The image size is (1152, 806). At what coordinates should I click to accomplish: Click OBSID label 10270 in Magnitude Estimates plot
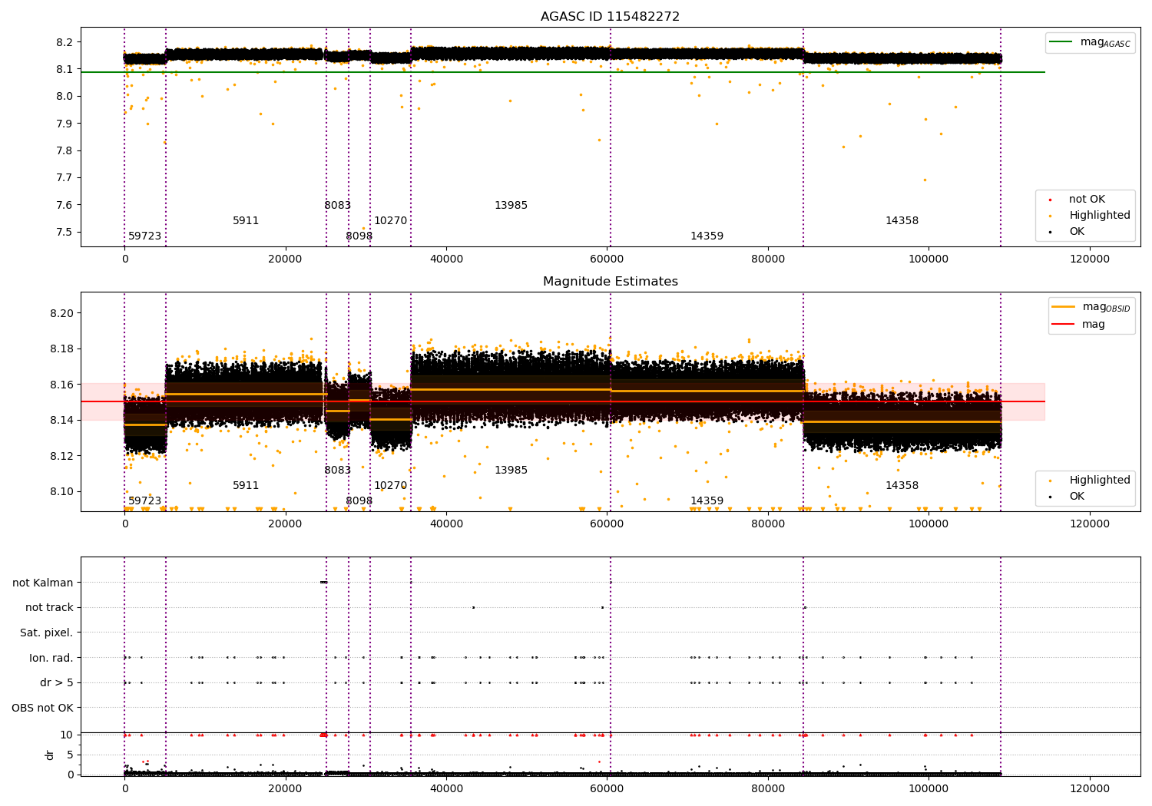[x=390, y=486]
